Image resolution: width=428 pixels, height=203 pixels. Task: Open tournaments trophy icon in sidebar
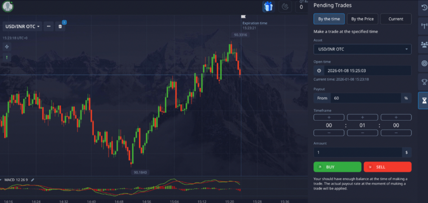(x=424, y=81)
